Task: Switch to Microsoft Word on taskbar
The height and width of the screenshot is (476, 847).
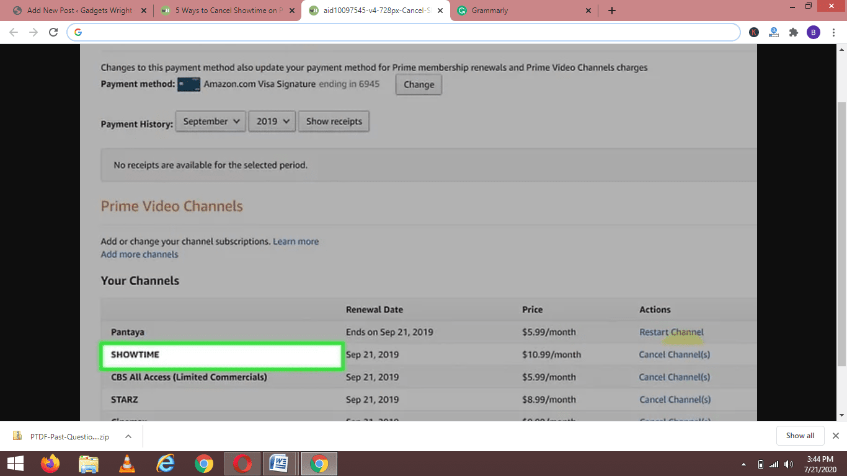Action: (280, 464)
